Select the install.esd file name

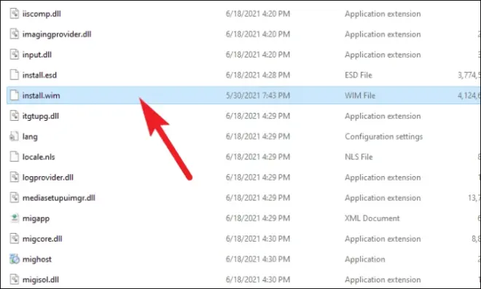click(x=39, y=75)
